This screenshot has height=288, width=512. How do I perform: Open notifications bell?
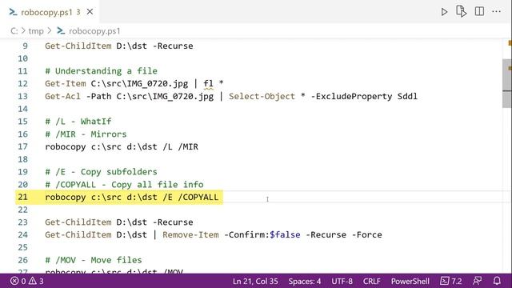point(497,281)
